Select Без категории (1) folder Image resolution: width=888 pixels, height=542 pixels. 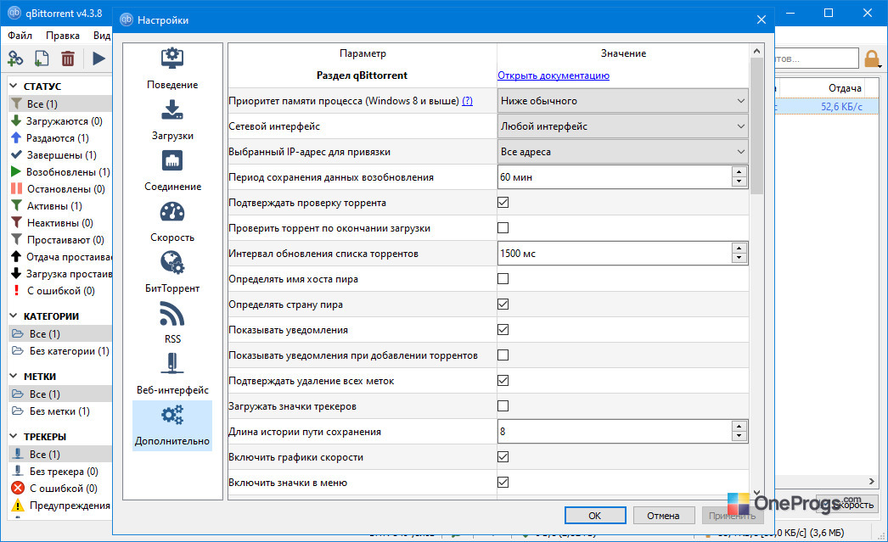[60, 351]
